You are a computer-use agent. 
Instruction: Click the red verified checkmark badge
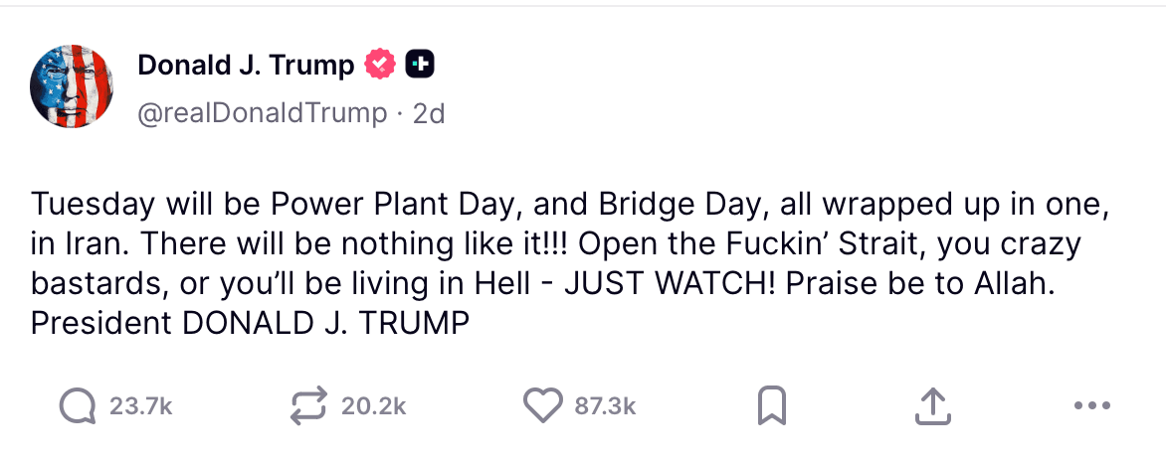[379, 66]
